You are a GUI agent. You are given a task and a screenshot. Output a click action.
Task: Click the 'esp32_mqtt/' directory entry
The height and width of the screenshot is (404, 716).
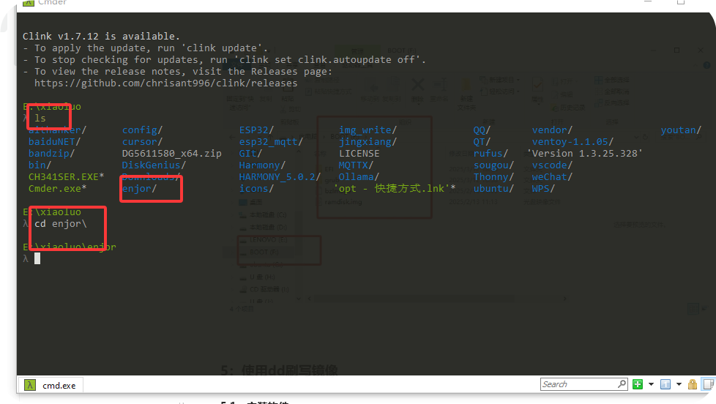[x=271, y=142]
